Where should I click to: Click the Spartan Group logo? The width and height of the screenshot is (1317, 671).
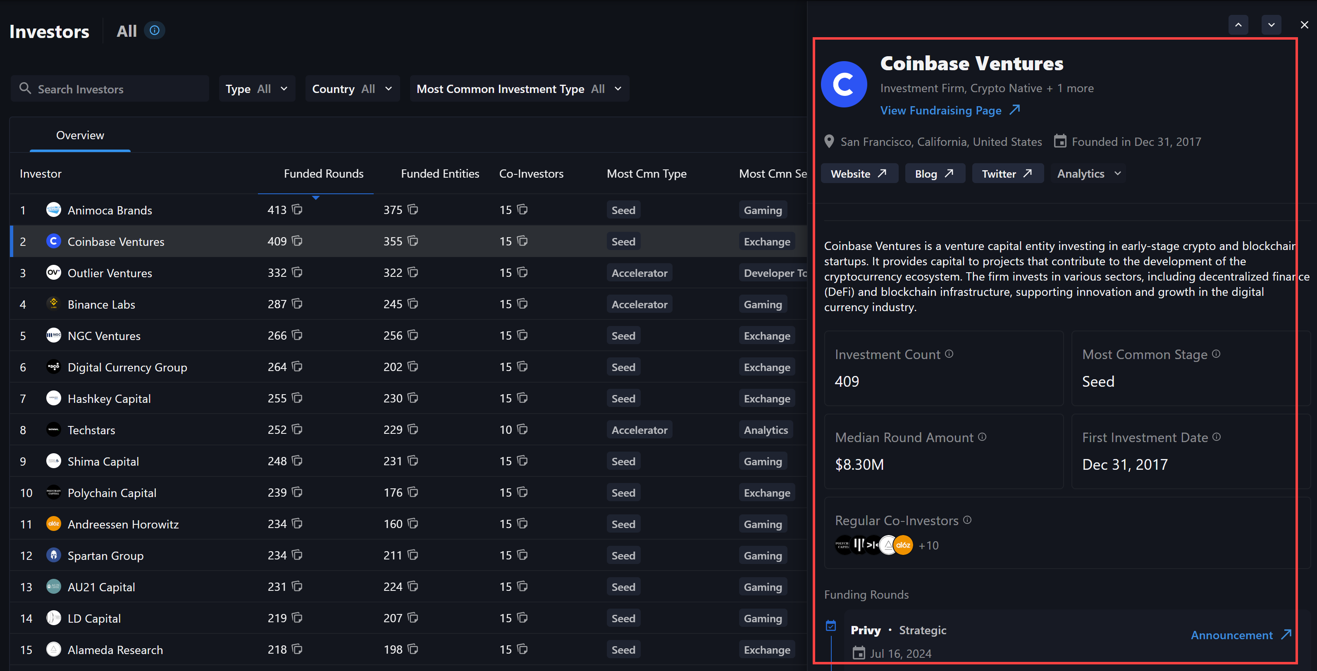click(x=54, y=555)
